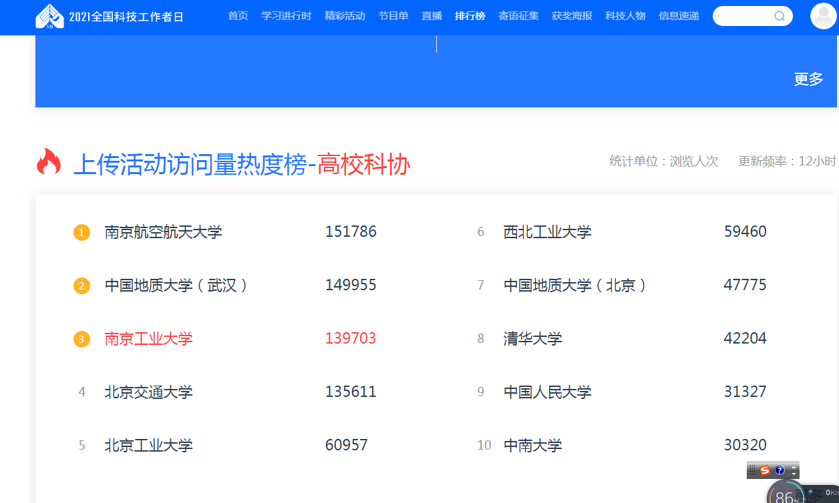Image resolution: width=839 pixels, height=503 pixels.
Task: Click the flame icon beside the ranking title
Action: pos(49,162)
